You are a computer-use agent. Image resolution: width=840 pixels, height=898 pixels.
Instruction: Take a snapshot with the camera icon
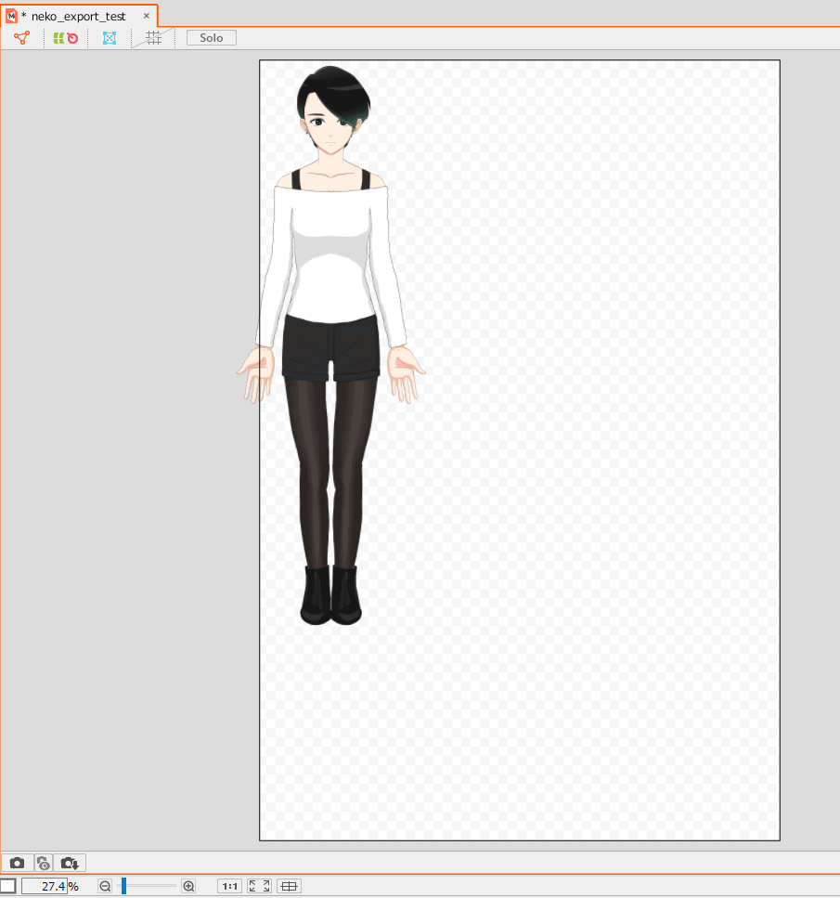(18, 863)
